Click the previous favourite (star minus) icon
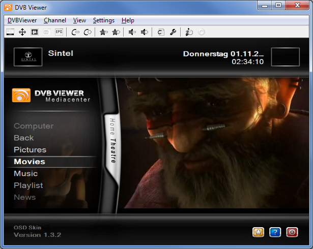This screenshot has height=249, width=313. [104, 32]
